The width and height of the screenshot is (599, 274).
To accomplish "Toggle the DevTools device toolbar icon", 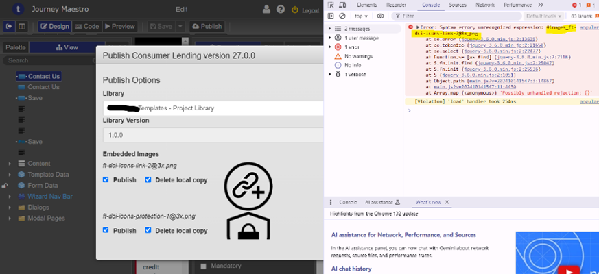I will (342, 5).
